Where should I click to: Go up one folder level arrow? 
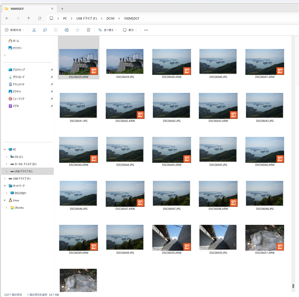pyautogui.click(x=29, y=18)
